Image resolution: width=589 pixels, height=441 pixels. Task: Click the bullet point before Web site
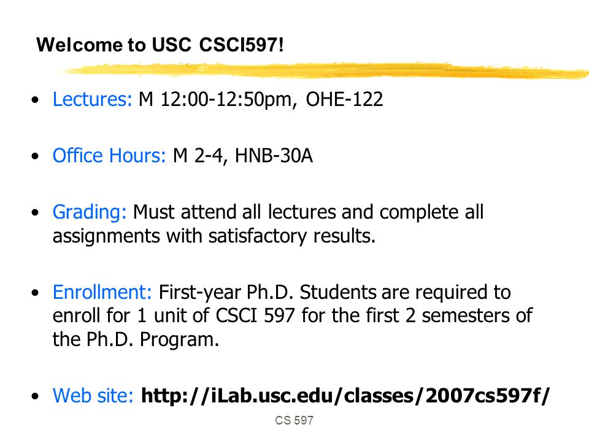coord(36,396)
